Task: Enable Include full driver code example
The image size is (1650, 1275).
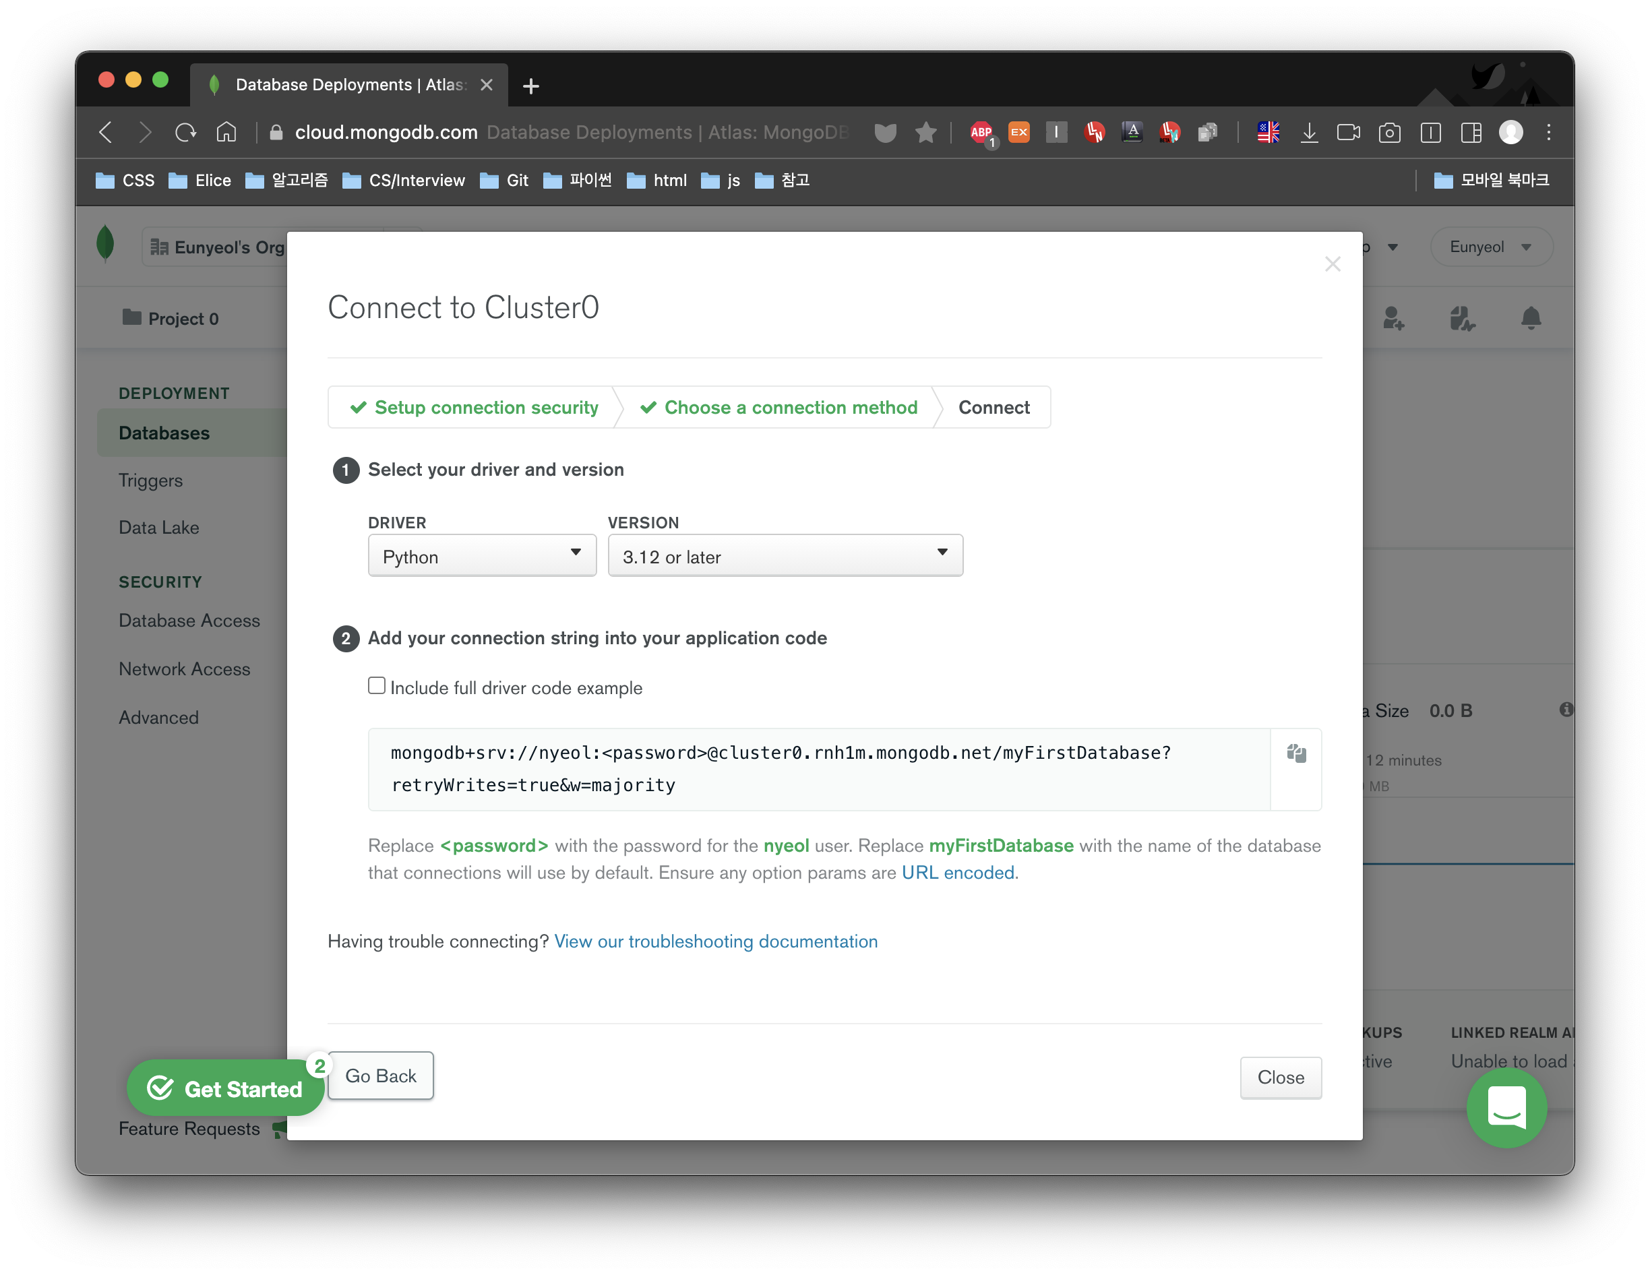Action: pos(376,686)
